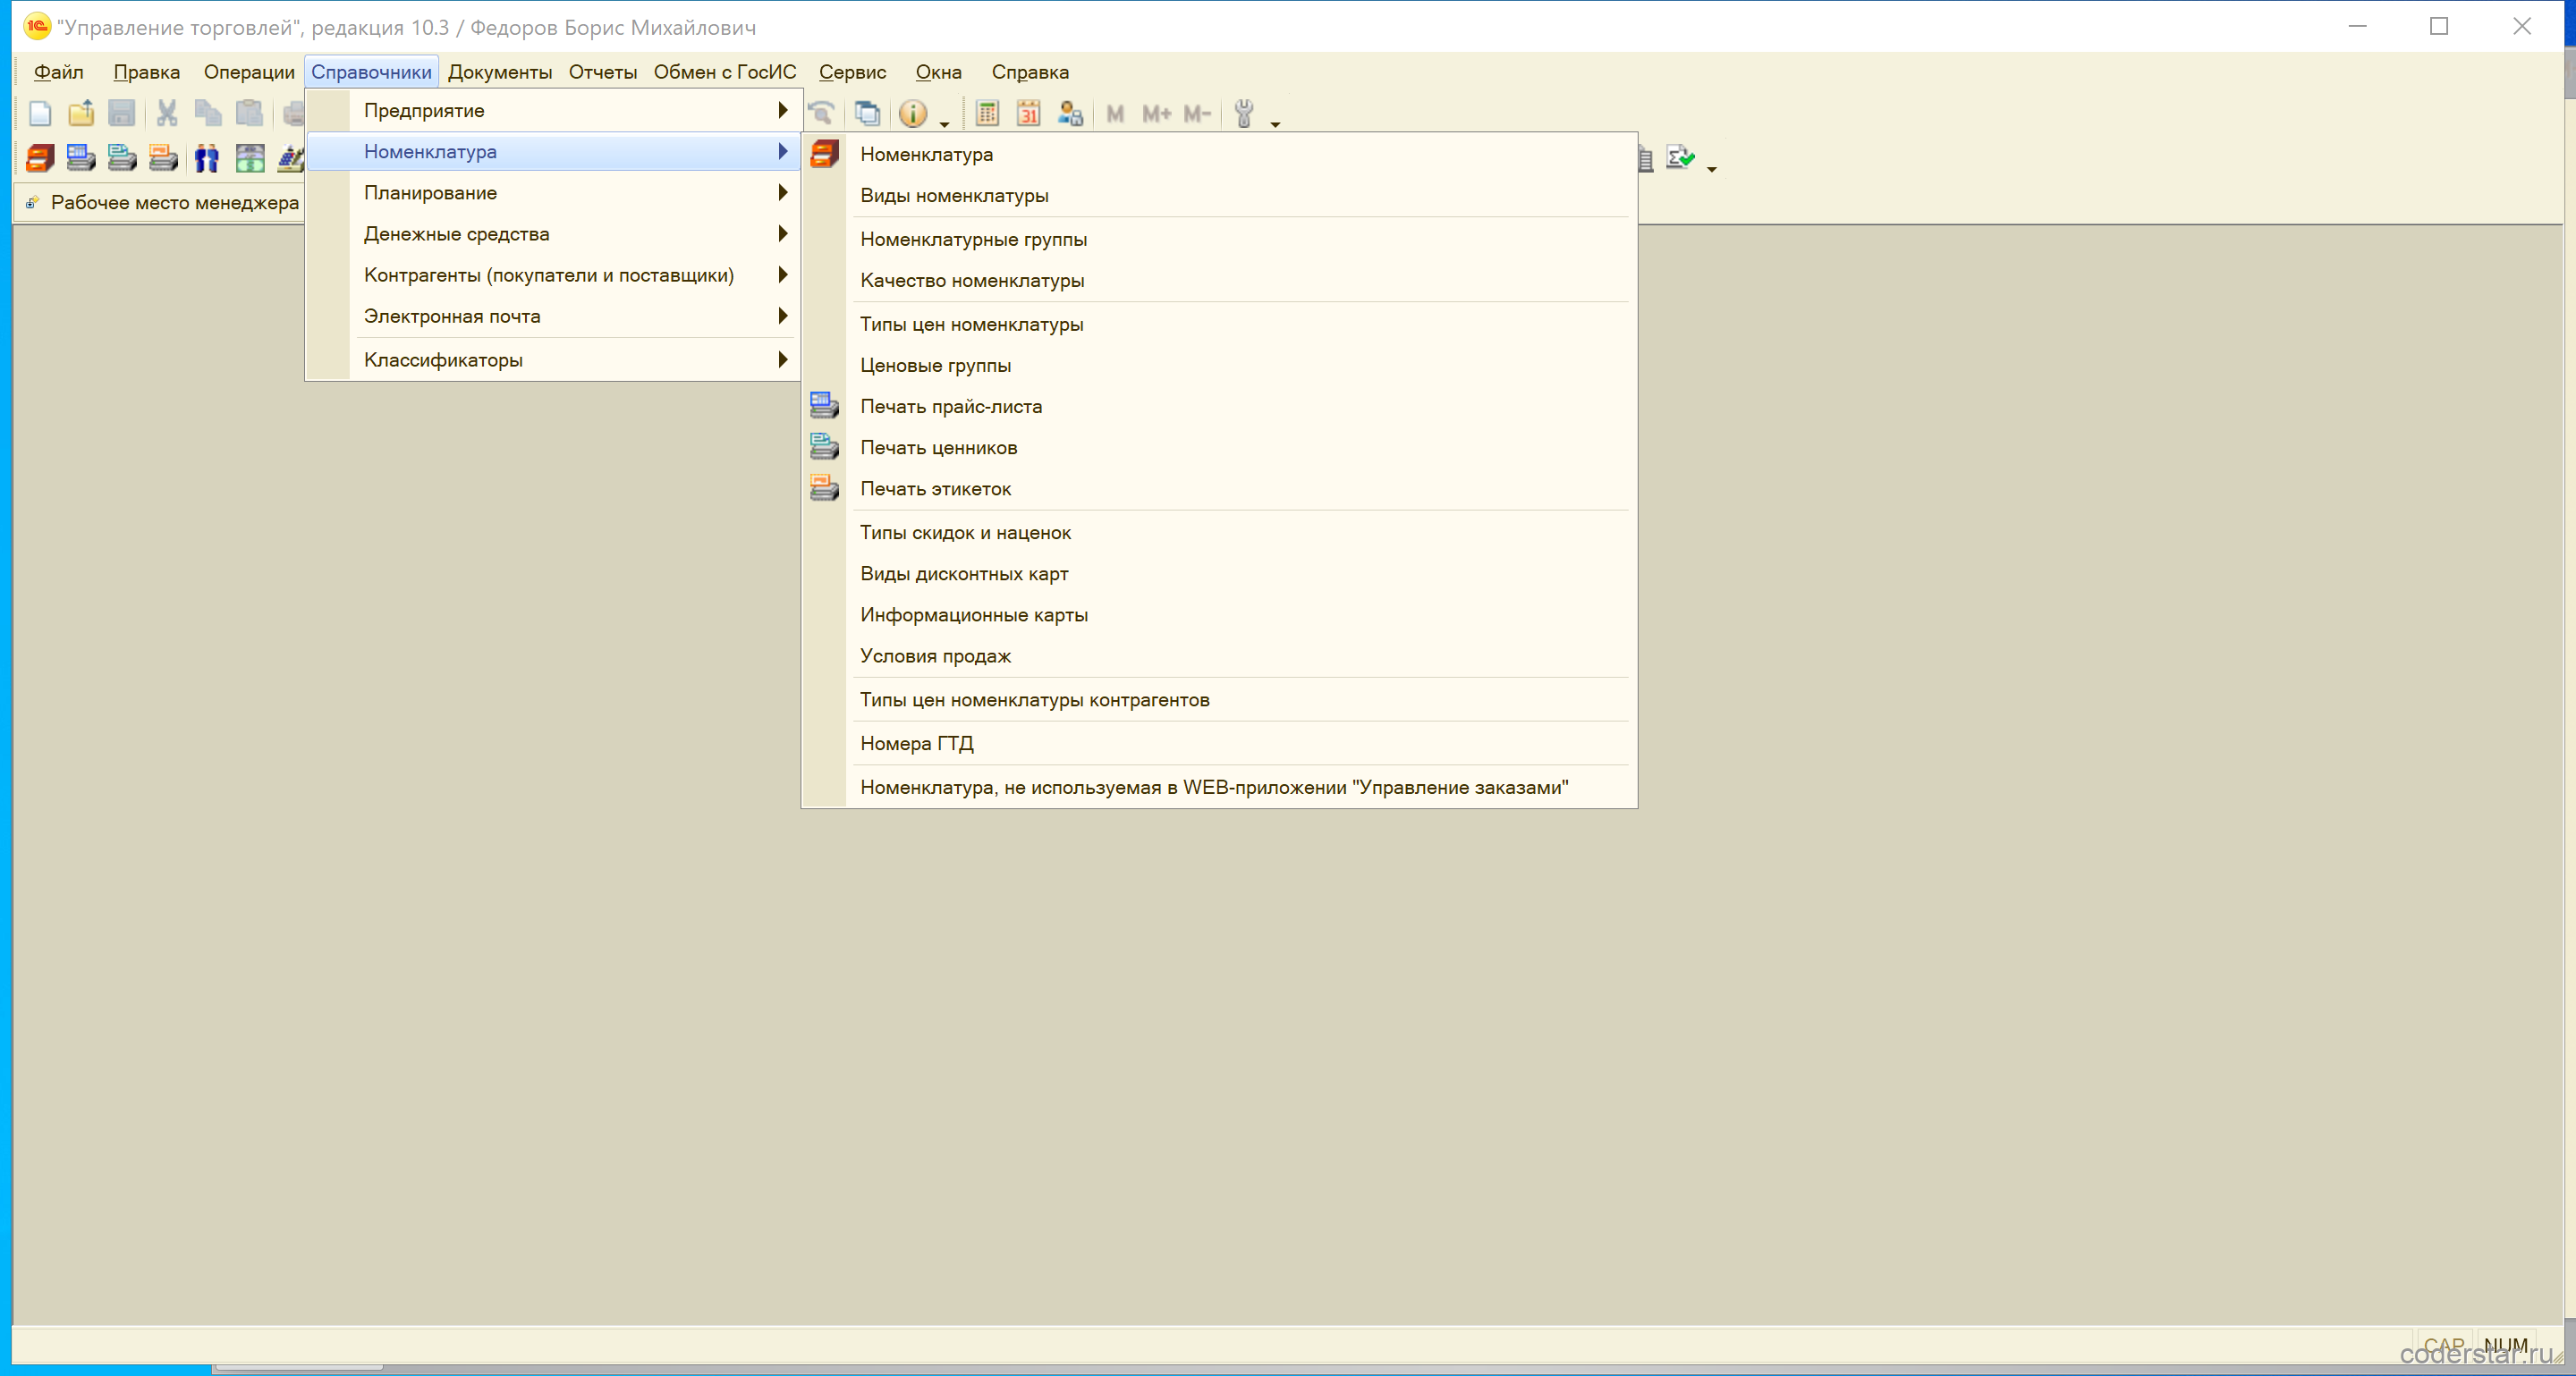Open the red nomenclature catalog toolbar icon
2576x1376 pixels.
(x=40, y=158)
